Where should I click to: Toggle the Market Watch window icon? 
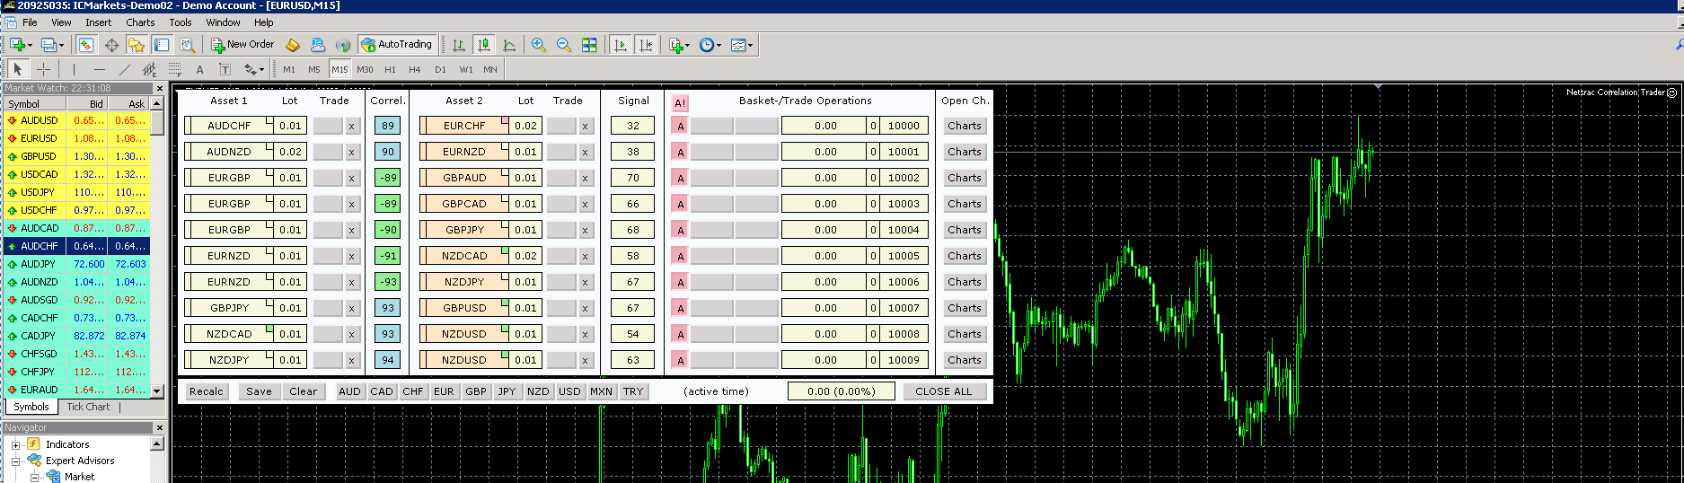pyautogui.click(x=85, y=44)
